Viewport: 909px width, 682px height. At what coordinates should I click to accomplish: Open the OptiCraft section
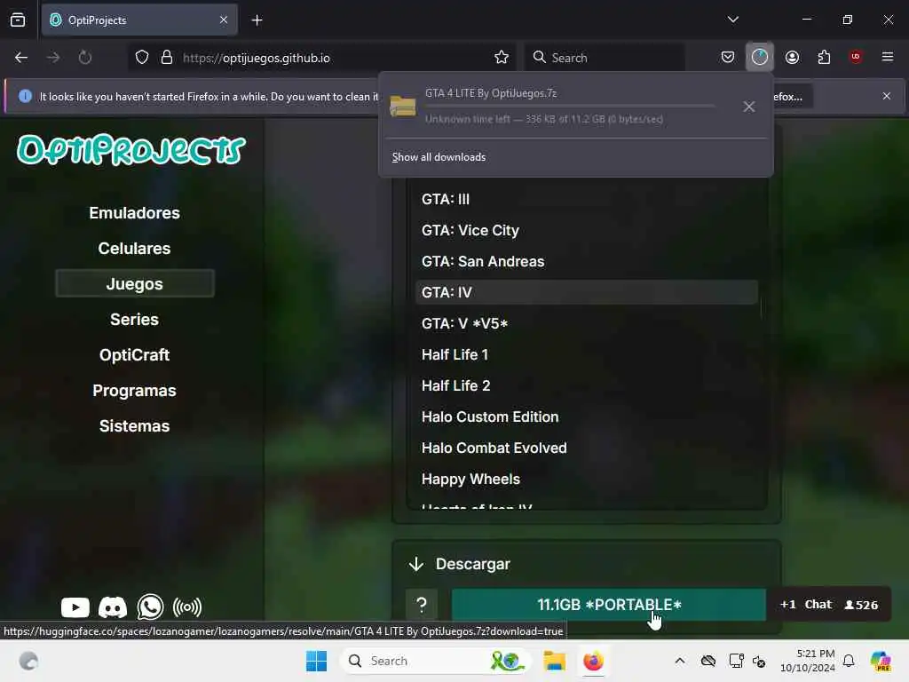(135, 355)
